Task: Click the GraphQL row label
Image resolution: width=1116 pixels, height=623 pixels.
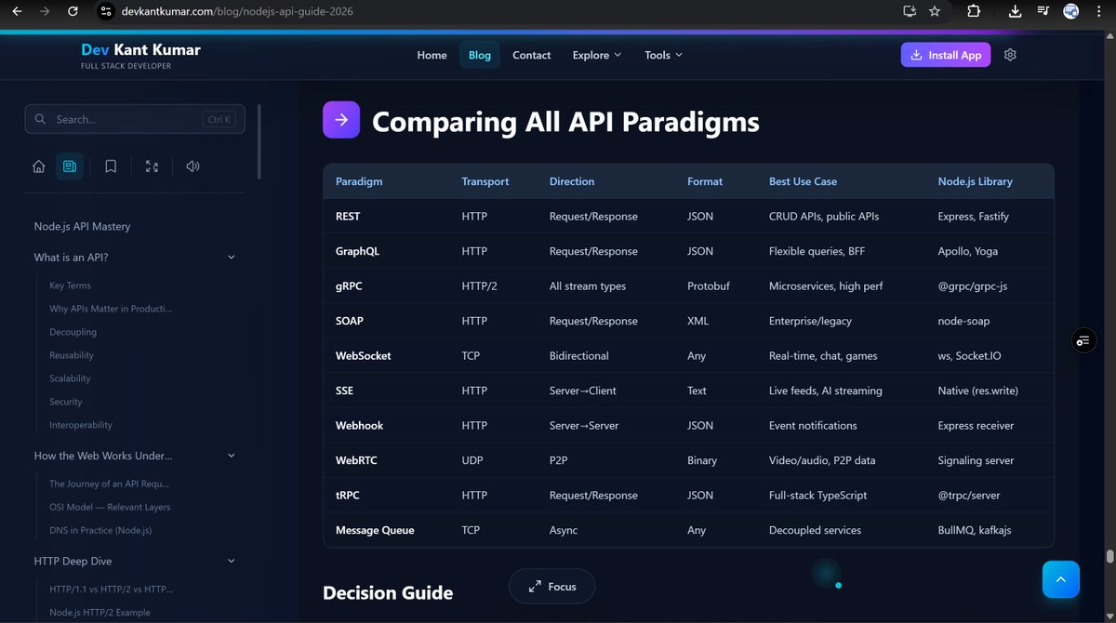Action: click(357, 251)
